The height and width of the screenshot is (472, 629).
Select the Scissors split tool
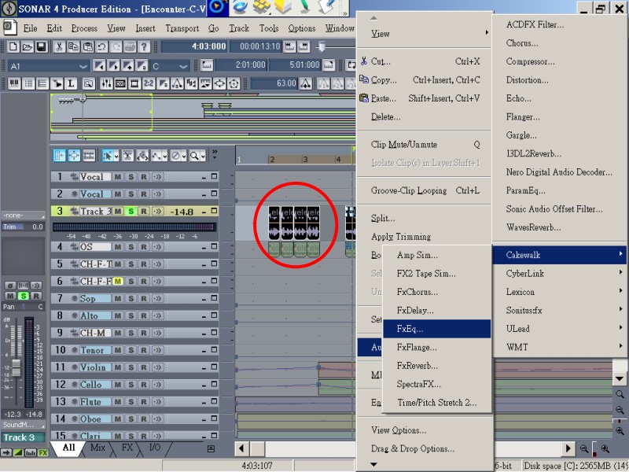(126, 156)
